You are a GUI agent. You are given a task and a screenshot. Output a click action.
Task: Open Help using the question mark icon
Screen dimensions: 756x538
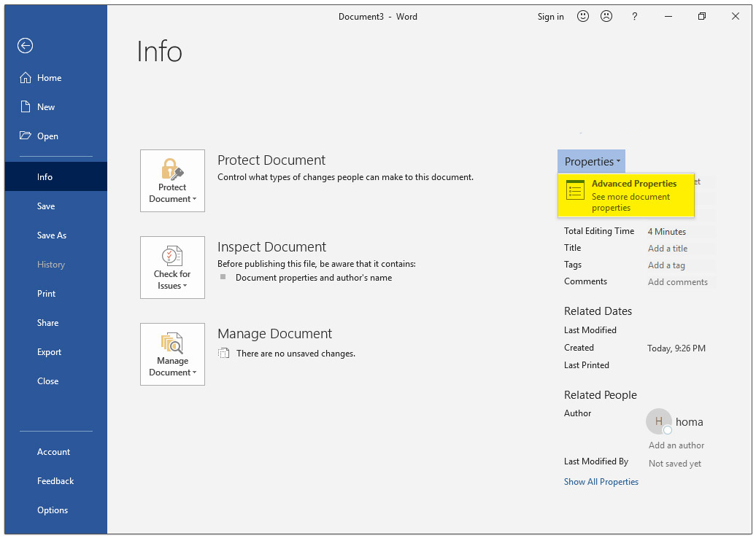635,16
